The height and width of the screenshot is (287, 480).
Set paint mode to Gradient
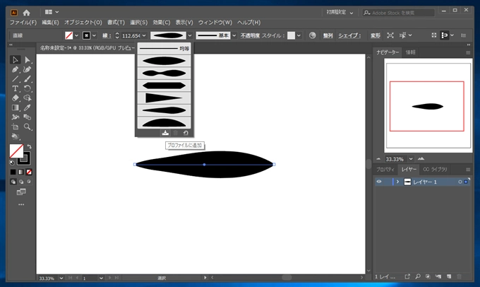(20, 172)
